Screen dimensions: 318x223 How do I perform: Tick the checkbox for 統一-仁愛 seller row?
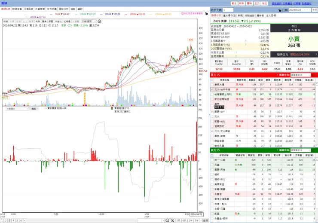click(x=212, y=160)
